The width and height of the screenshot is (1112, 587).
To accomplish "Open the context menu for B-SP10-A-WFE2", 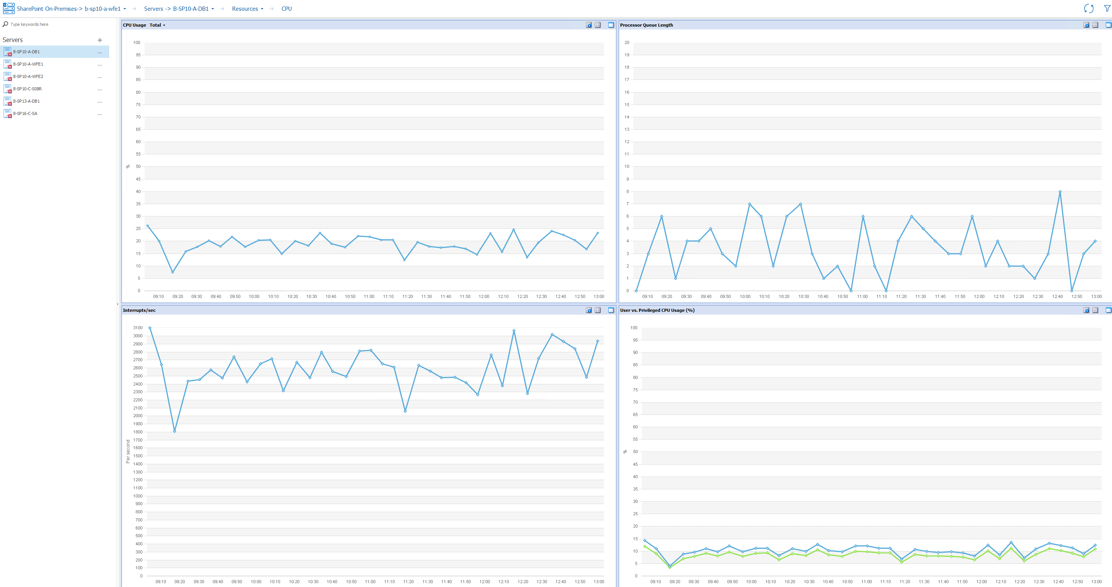I will click(99, 77).
